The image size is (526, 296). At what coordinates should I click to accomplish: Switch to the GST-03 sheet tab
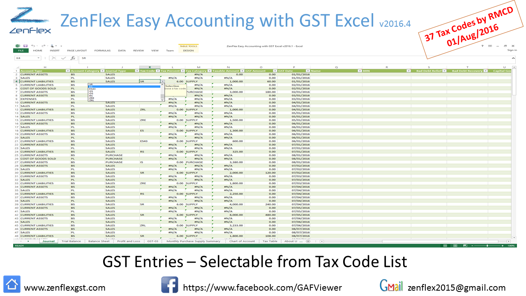153,241
